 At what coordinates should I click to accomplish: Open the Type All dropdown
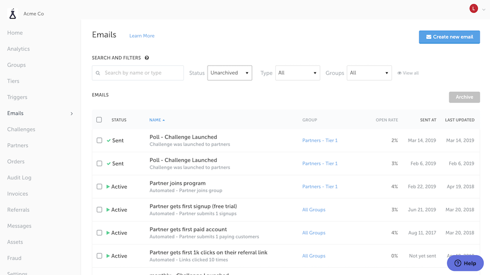pos(297,73)
